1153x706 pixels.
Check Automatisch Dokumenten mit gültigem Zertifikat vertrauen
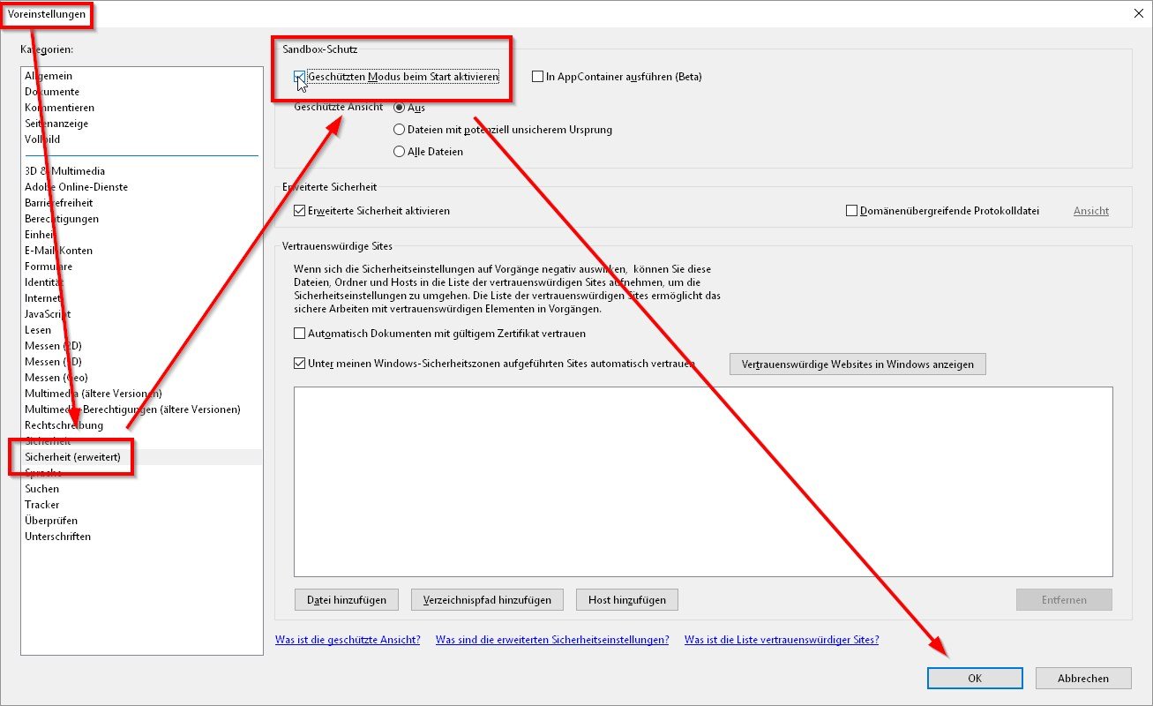tap(302, 334)
